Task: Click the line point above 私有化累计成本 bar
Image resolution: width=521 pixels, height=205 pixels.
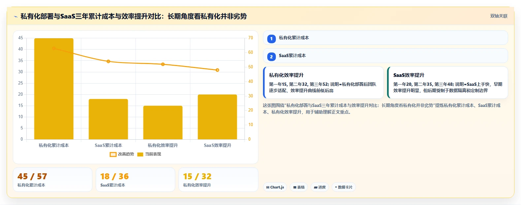Action: (x=54, y=49)
